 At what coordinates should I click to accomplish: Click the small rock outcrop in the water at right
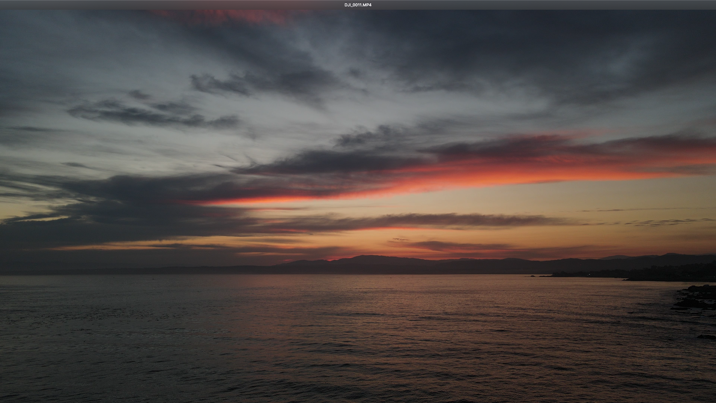(x=706, y=337)
